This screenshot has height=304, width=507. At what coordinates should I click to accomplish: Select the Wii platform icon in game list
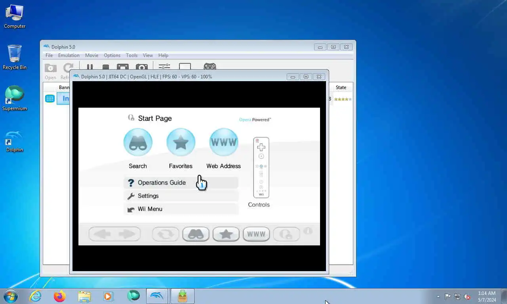pos(50,99)
